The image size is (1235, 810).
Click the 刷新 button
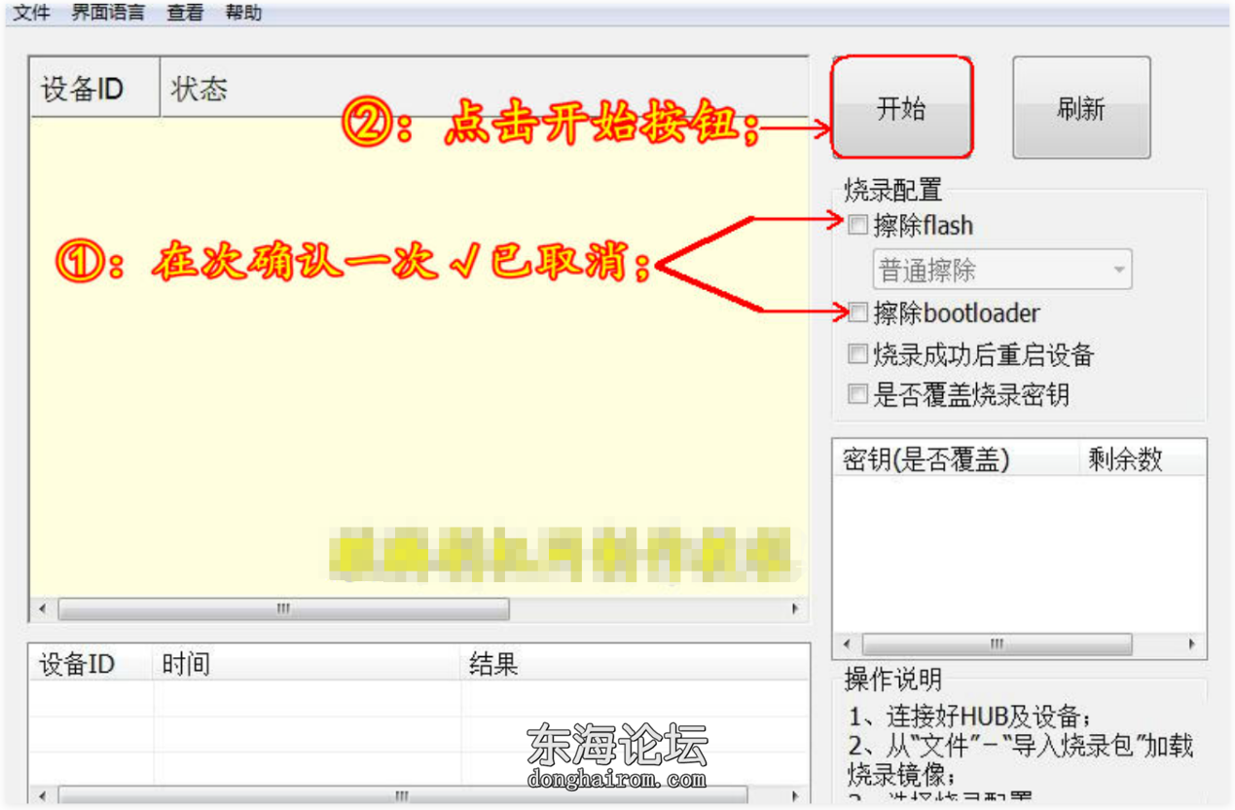click(x=1081, y=108)
